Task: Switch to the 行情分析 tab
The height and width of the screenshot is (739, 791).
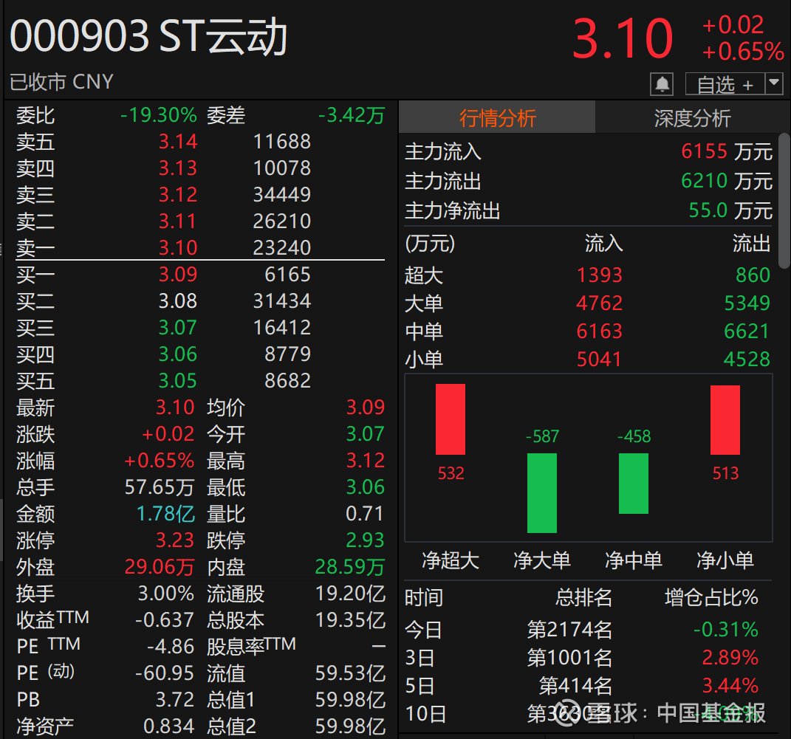Action: [x=497, y=118]
